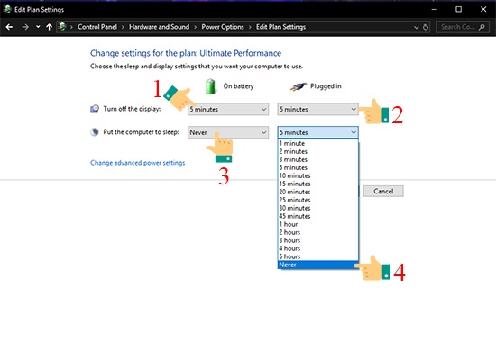Open Plugged in display timeout dropdown
Screen dimensions: 496x359
point(317,109)
